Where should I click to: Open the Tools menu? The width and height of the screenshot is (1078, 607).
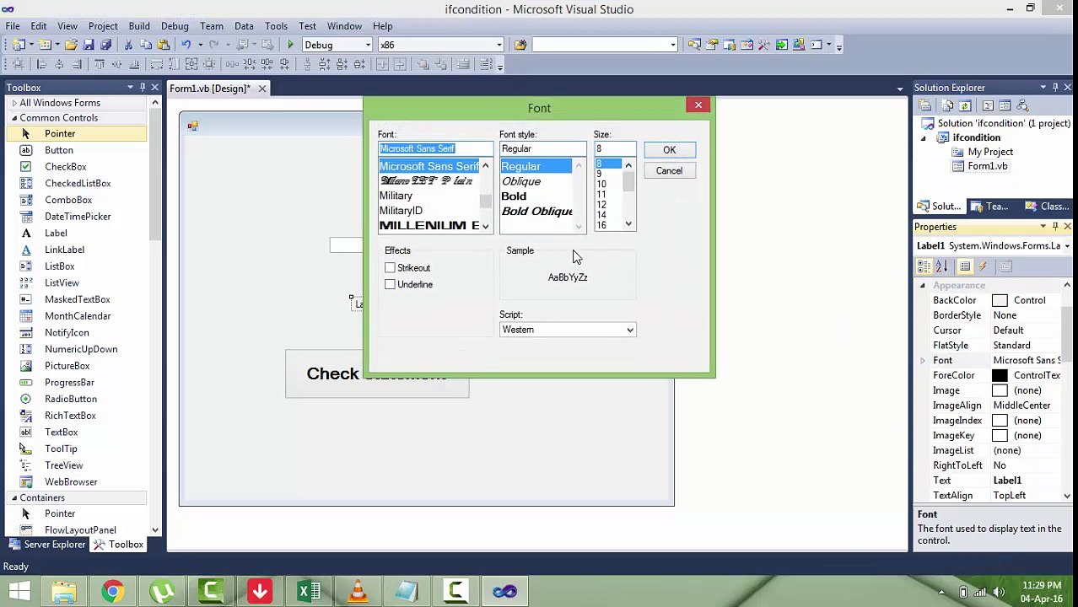pos(276,26)
